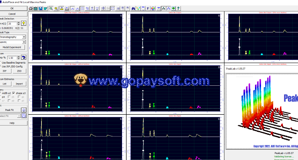Click the n(1) input field showing 25
298x160 pixels.
(12, 23)
